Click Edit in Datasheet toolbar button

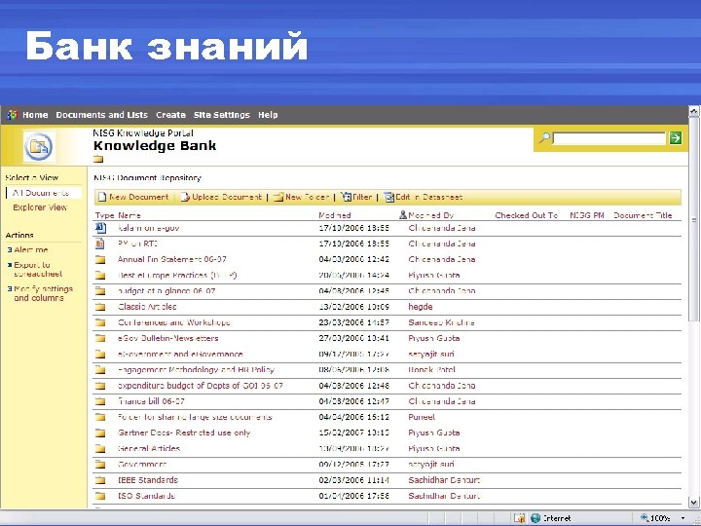pyautogui.click(x=423, y=197)
